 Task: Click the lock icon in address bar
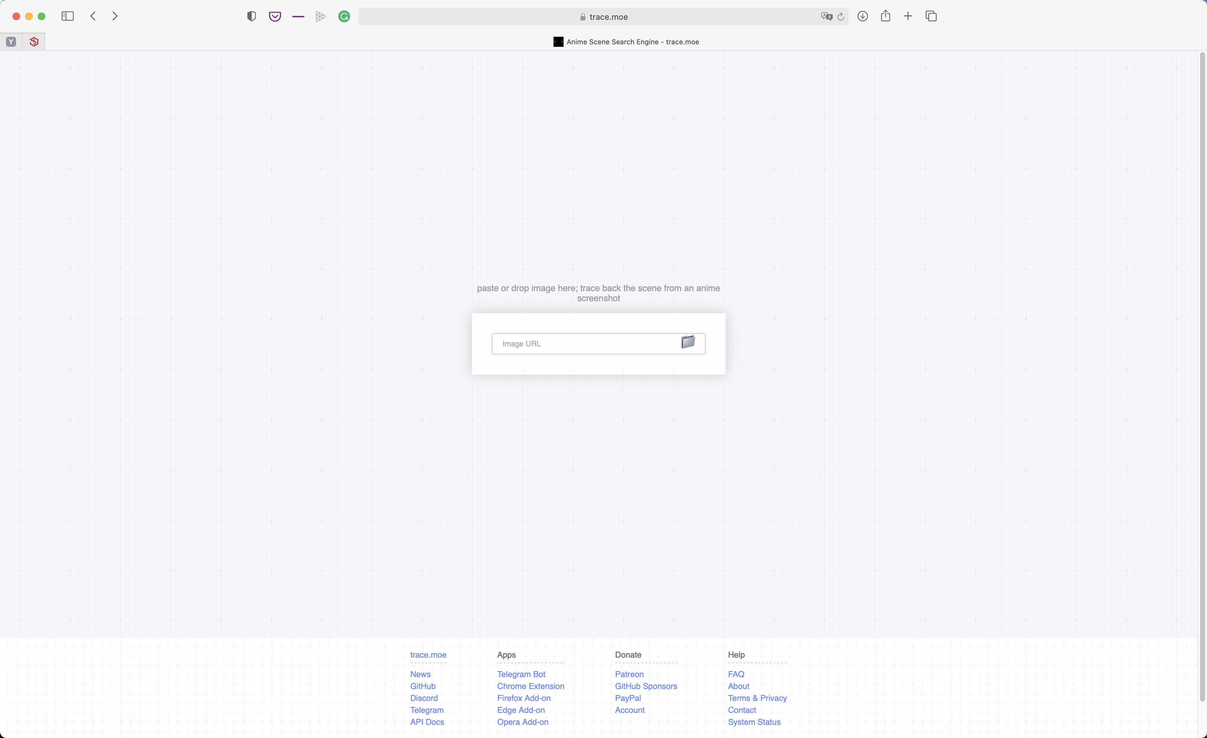tap(582, 17)
